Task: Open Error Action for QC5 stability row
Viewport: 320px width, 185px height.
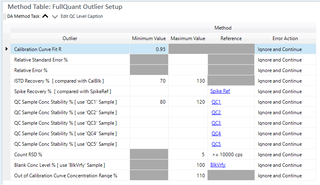Action: pyautogui.click(x=285, y=144)
